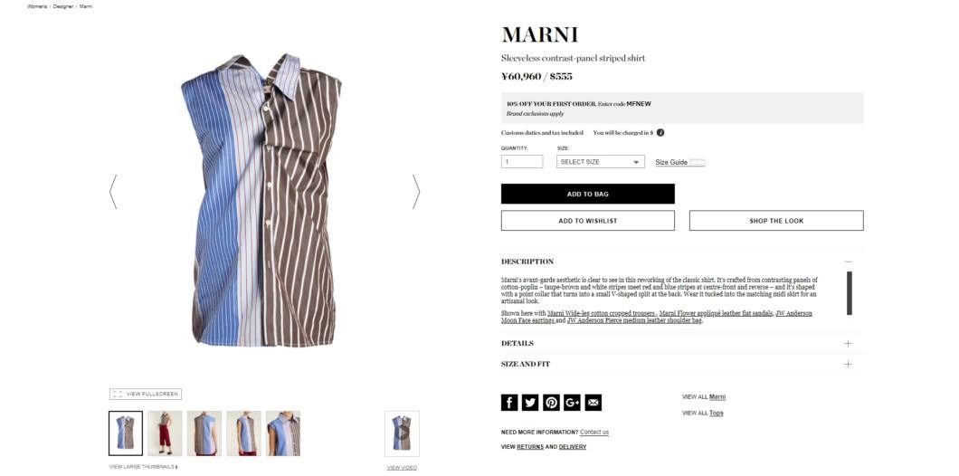The height and width of the screenshot is (476, 959).
Task: Share product on Twitter icon
Action: click(530, 403)
